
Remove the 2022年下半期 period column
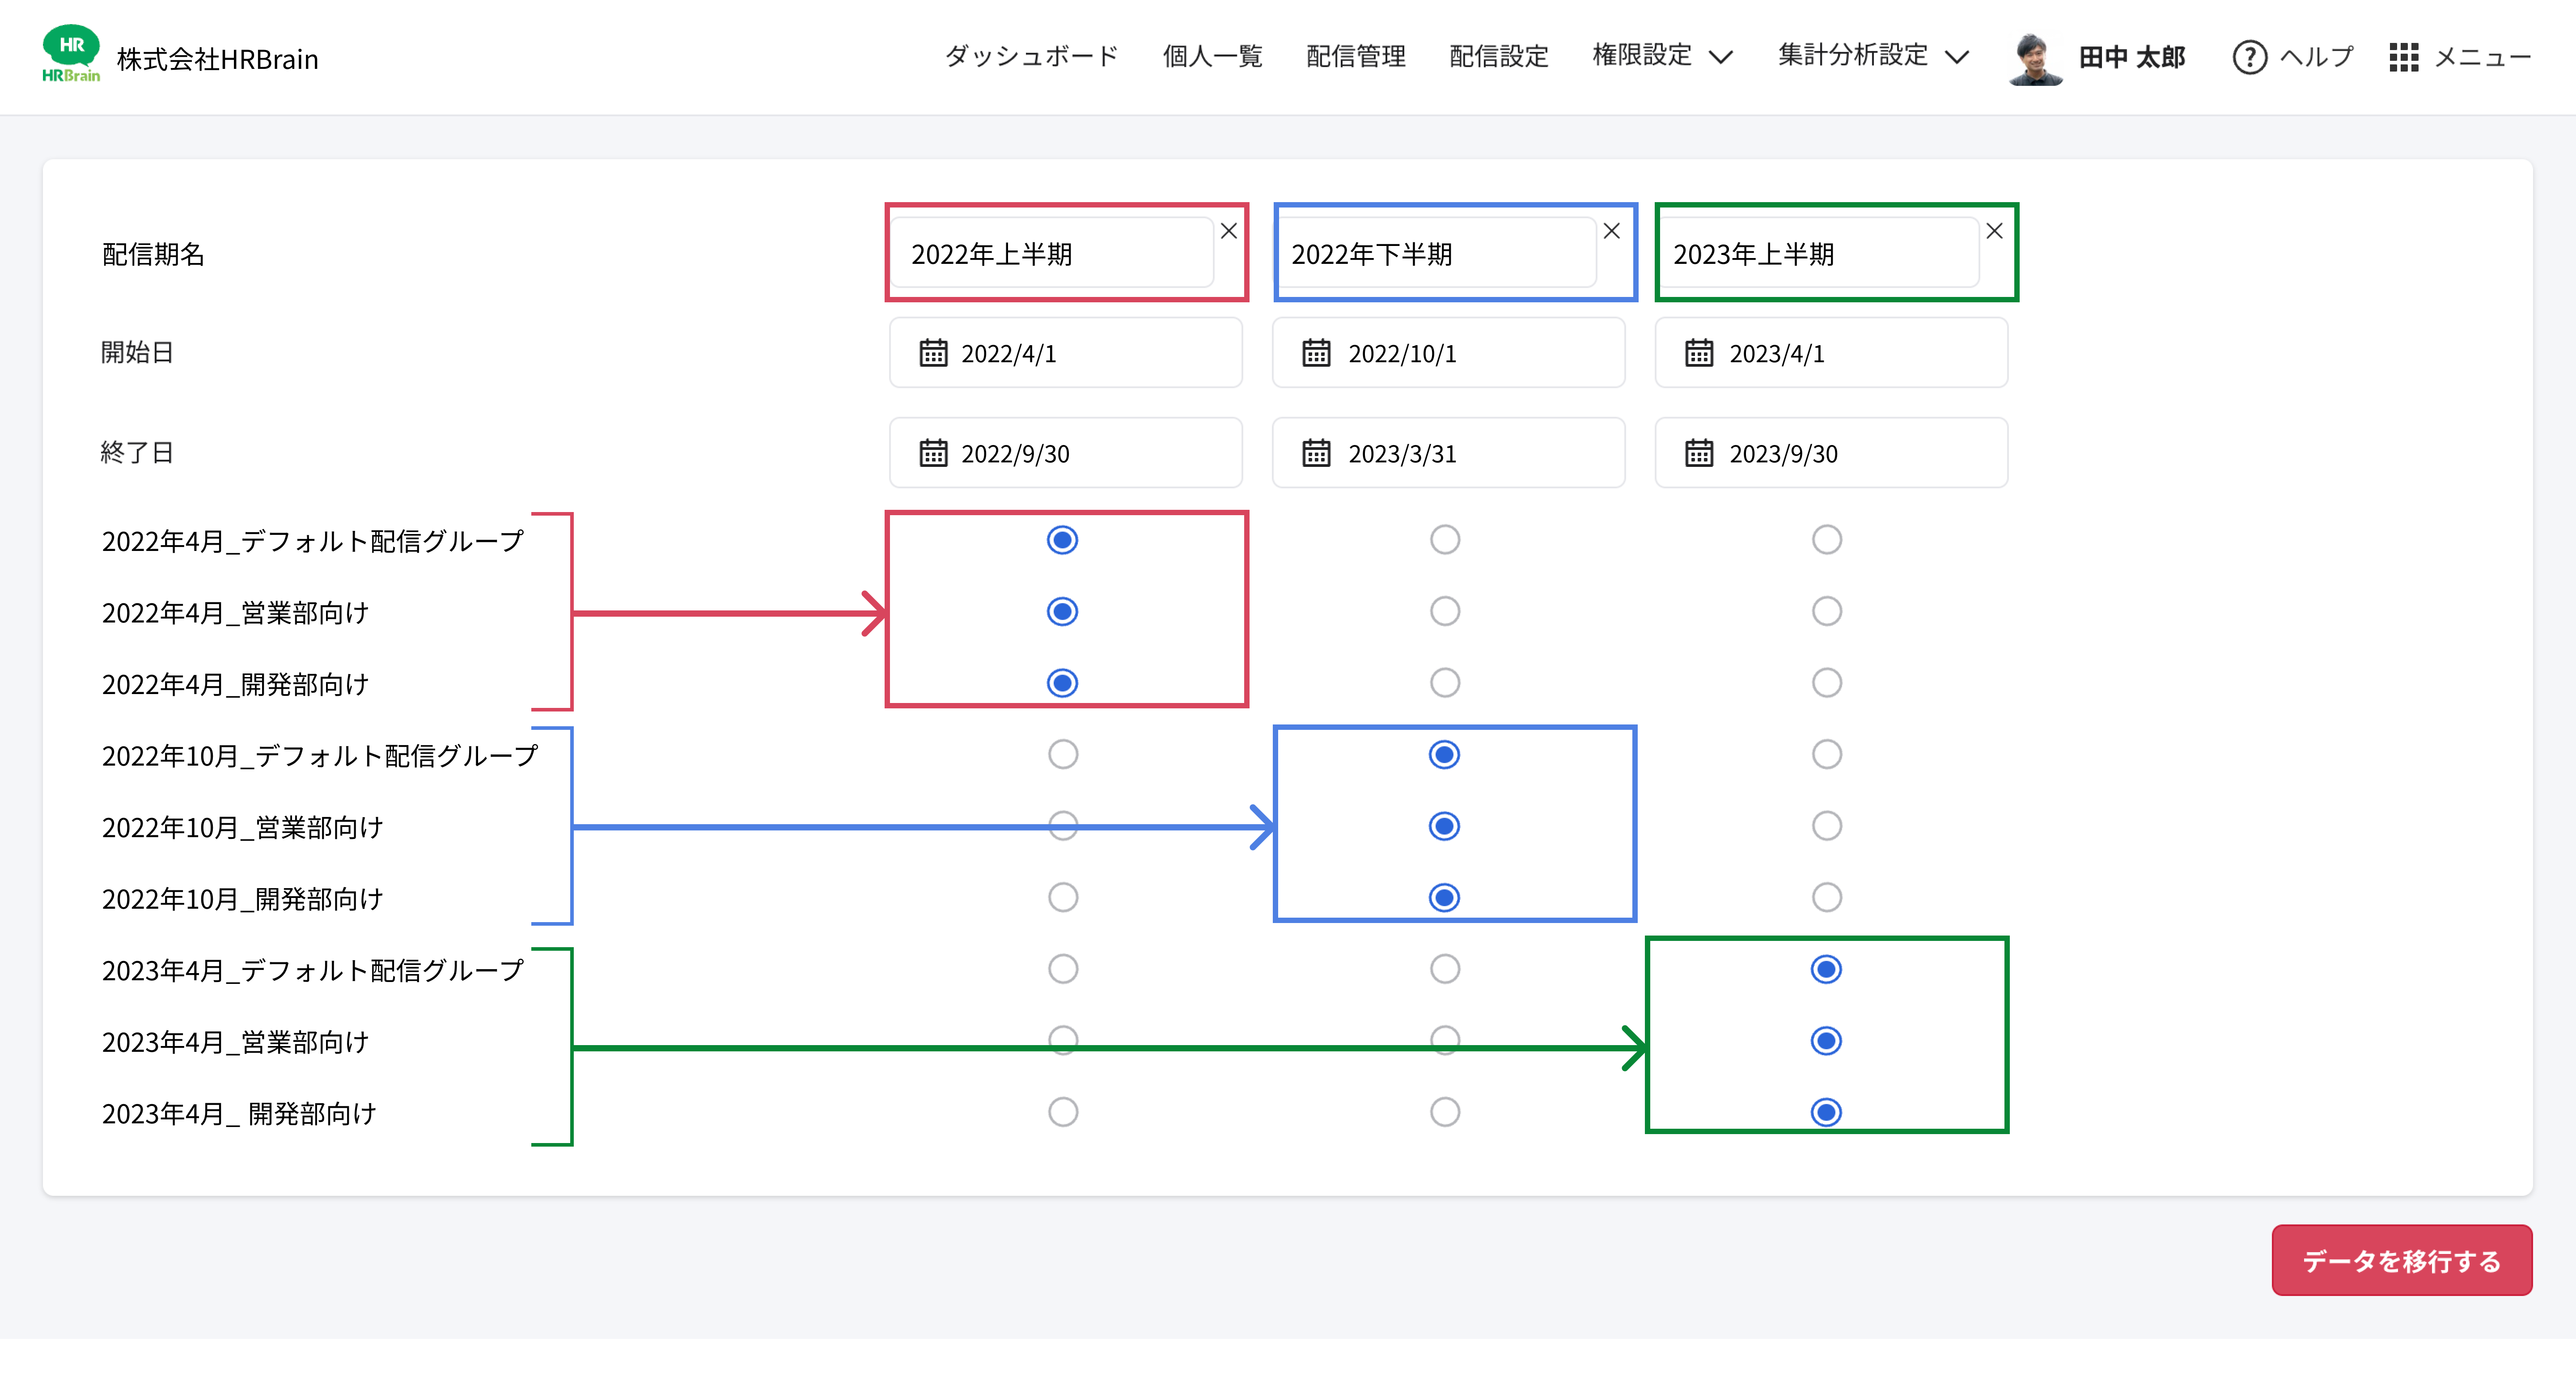1611,231
